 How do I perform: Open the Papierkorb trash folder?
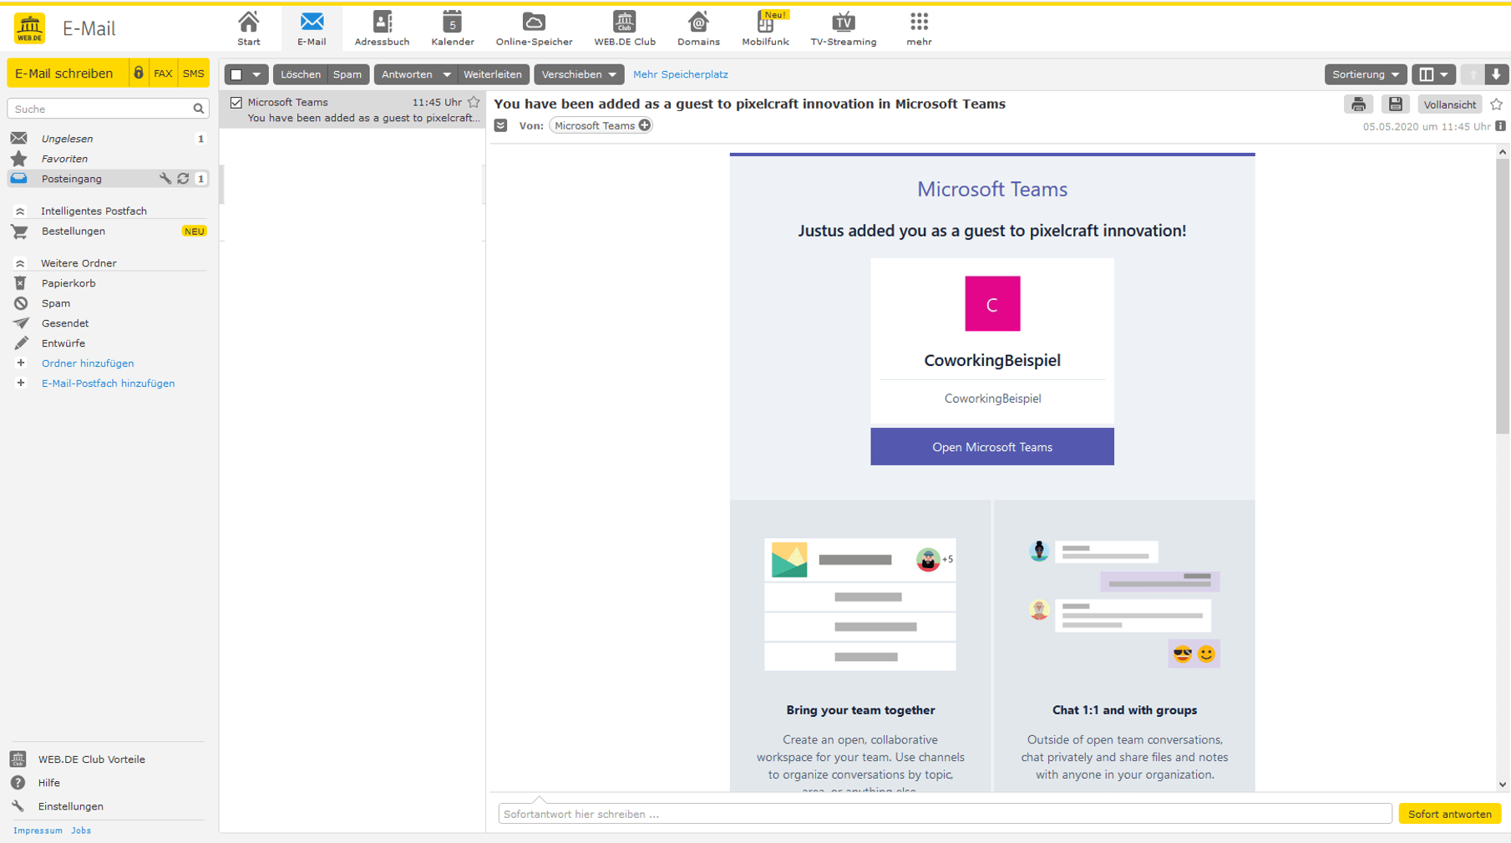pyautogui.click(x=68, y=283)
